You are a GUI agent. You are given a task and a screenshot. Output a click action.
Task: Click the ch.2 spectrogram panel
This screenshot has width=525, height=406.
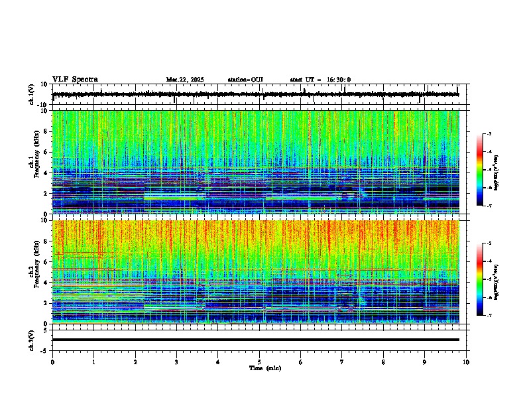pyautogui.click(x=255, y=272)
